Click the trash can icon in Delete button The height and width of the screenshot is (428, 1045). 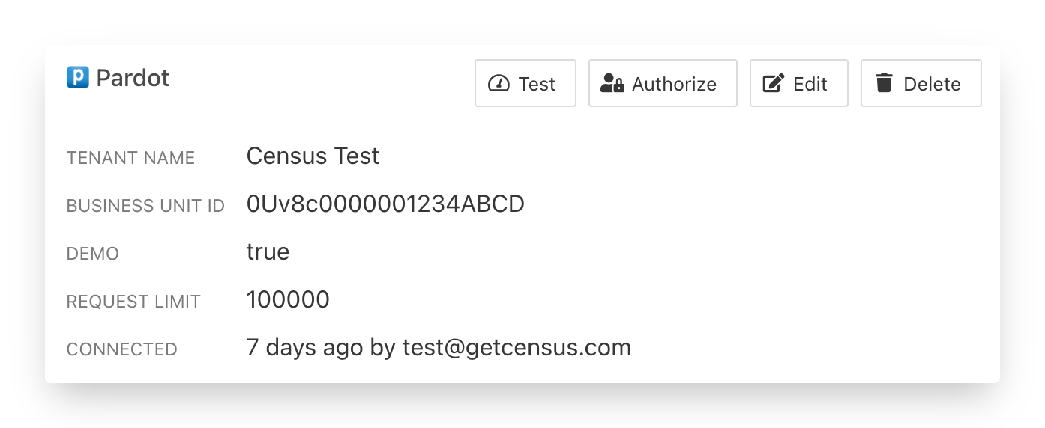pos(885,83)
